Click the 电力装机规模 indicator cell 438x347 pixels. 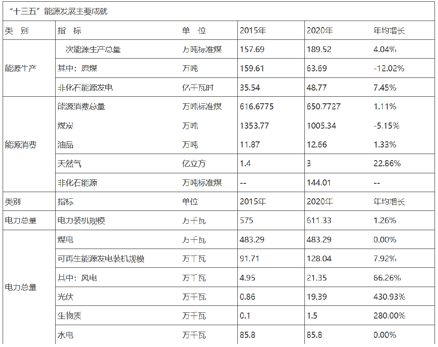pyautogui.click(x=81, y=221)
